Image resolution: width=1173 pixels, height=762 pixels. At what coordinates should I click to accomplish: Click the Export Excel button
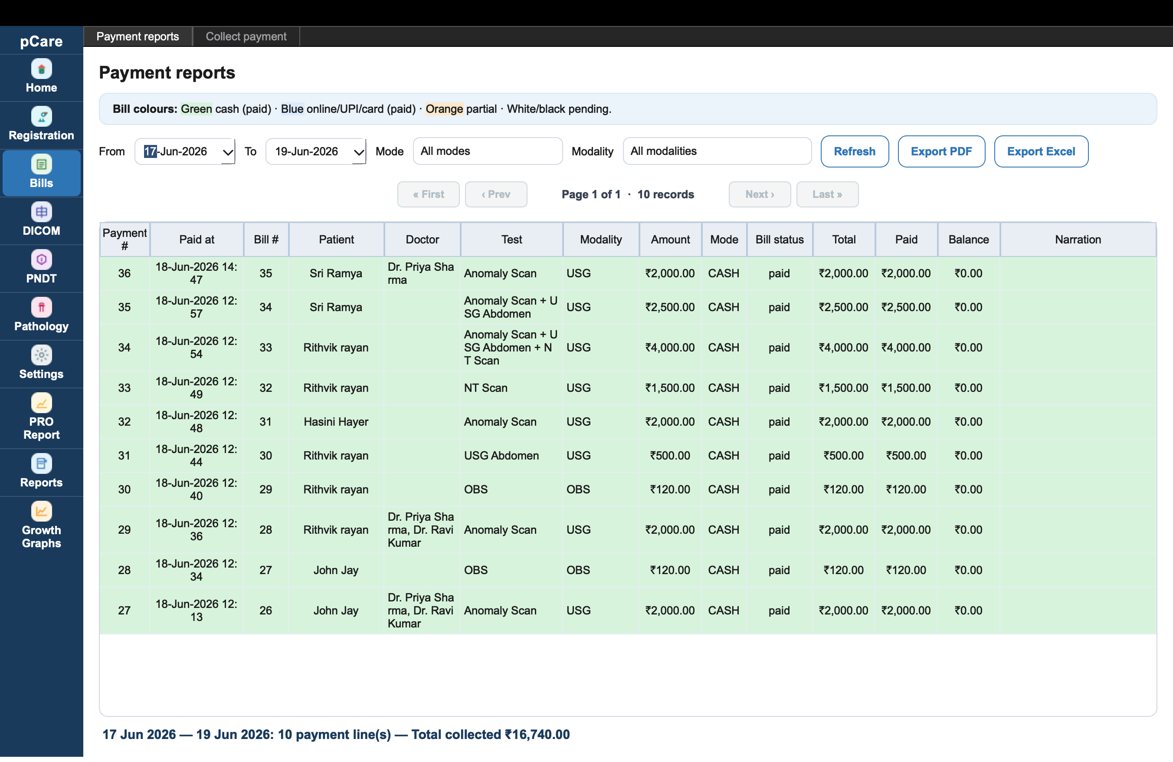[1041, 151]
